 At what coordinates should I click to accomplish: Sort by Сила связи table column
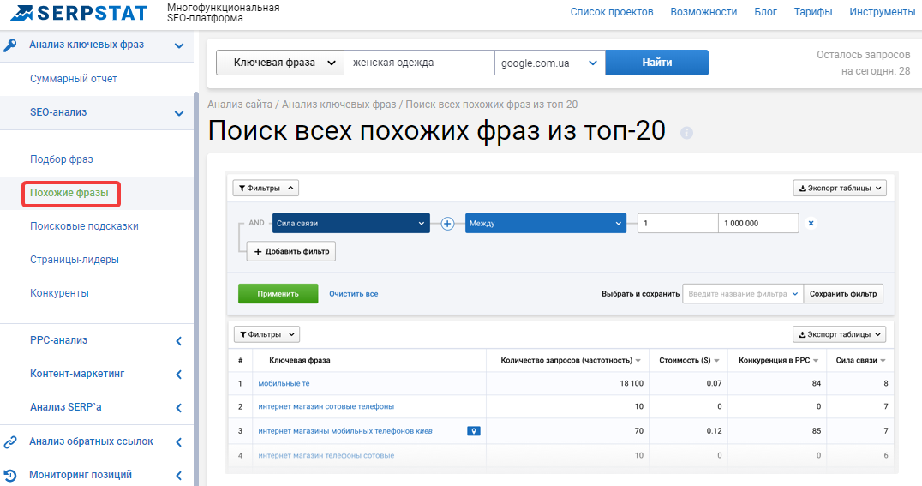(860, 361)
